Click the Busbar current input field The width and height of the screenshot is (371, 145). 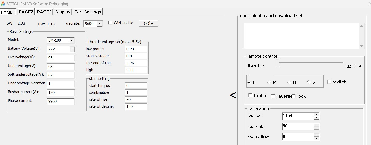click(61, 93)
